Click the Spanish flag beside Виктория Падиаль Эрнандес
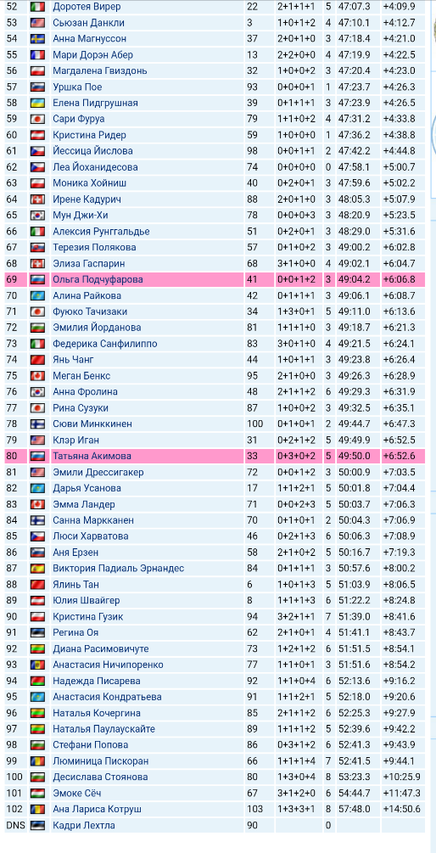The image size is (436, 853). (x=37, y=569)
